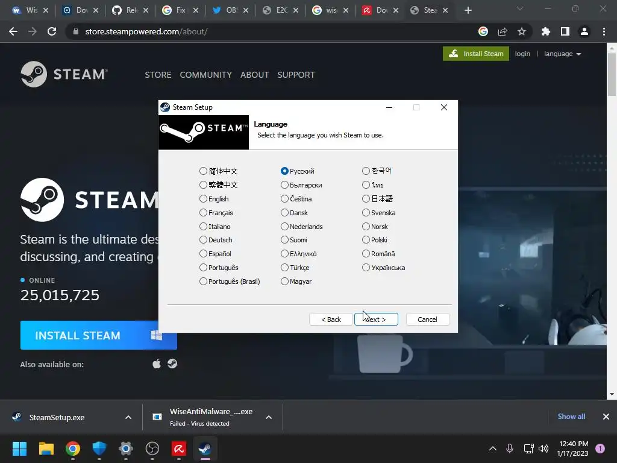This screenshot has width=617, height=463.
Task: Click the Next button in Steam Setup
Action: (376, 320)
